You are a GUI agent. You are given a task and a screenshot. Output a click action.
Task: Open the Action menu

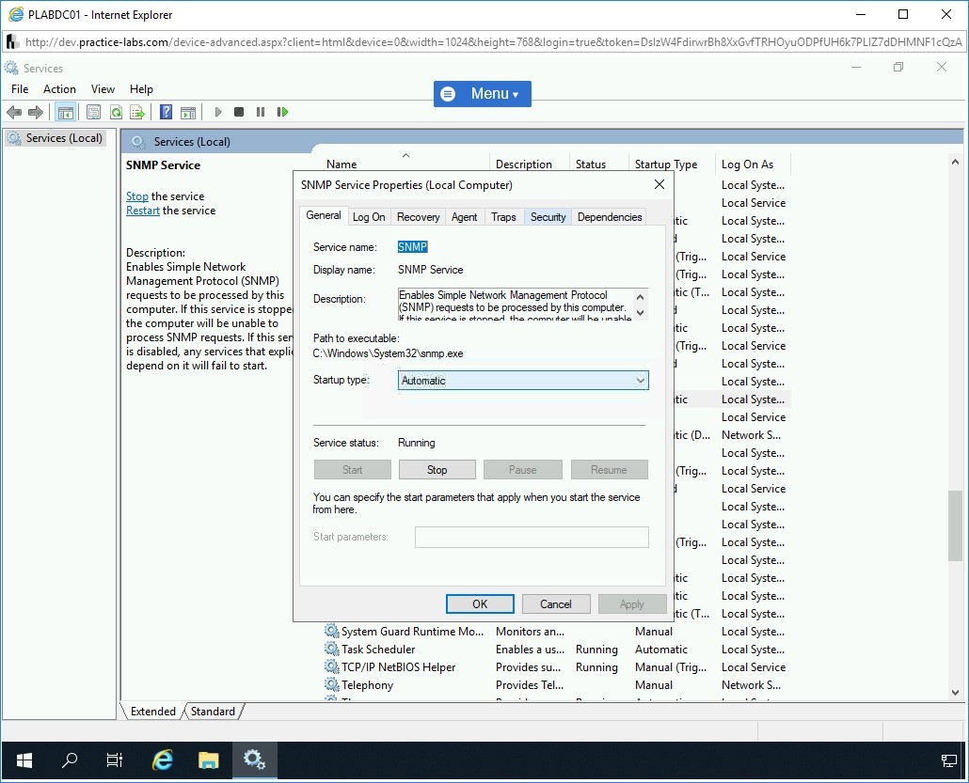[x=59, y=89]
